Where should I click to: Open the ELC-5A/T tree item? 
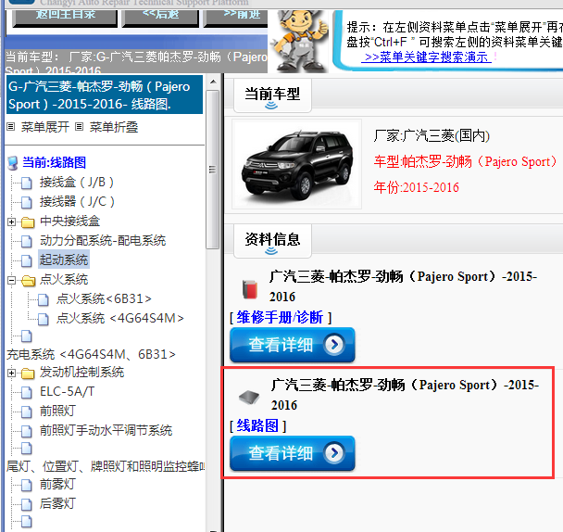pos(68,391)
